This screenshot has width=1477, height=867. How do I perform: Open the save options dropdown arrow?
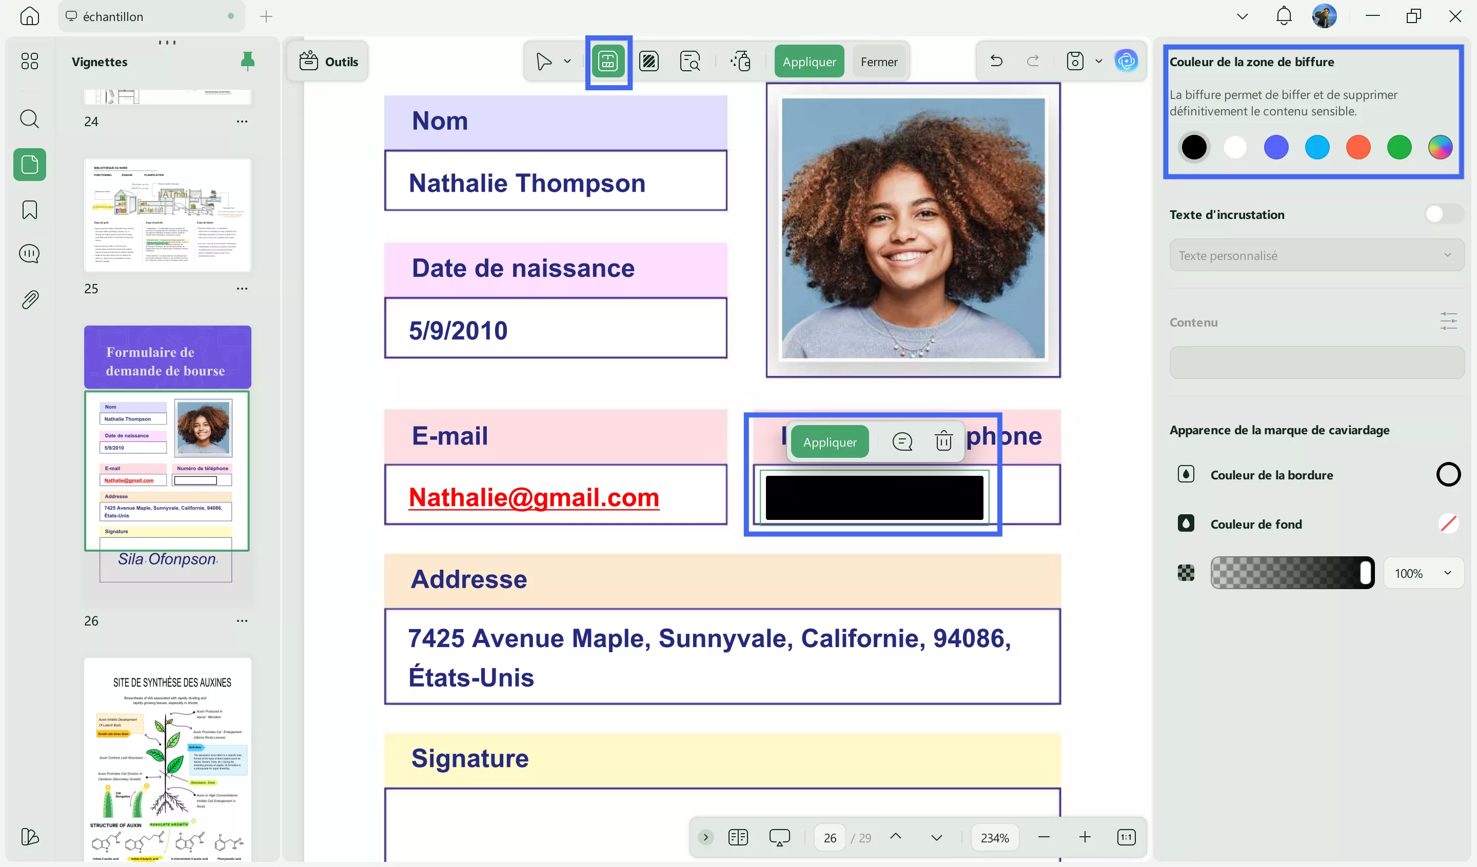(x=1099, y=61)
